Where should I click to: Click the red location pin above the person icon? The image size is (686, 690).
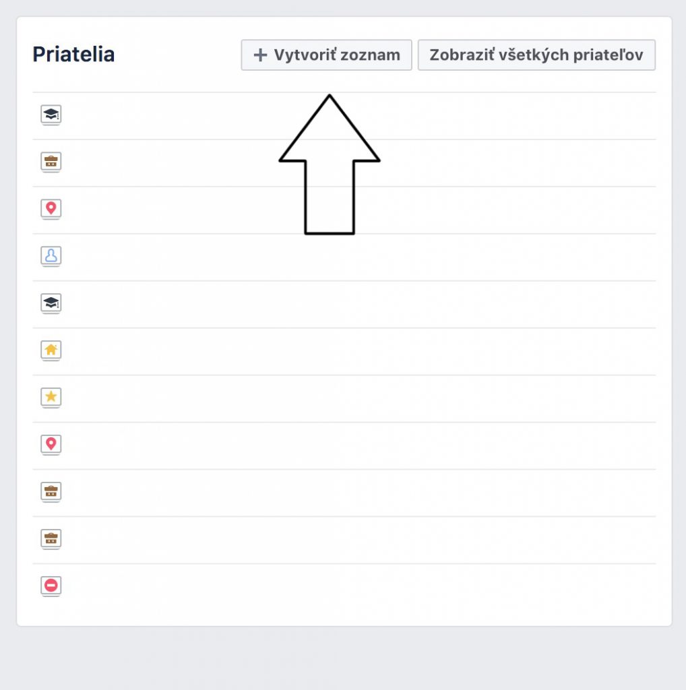tap(51, 209)
